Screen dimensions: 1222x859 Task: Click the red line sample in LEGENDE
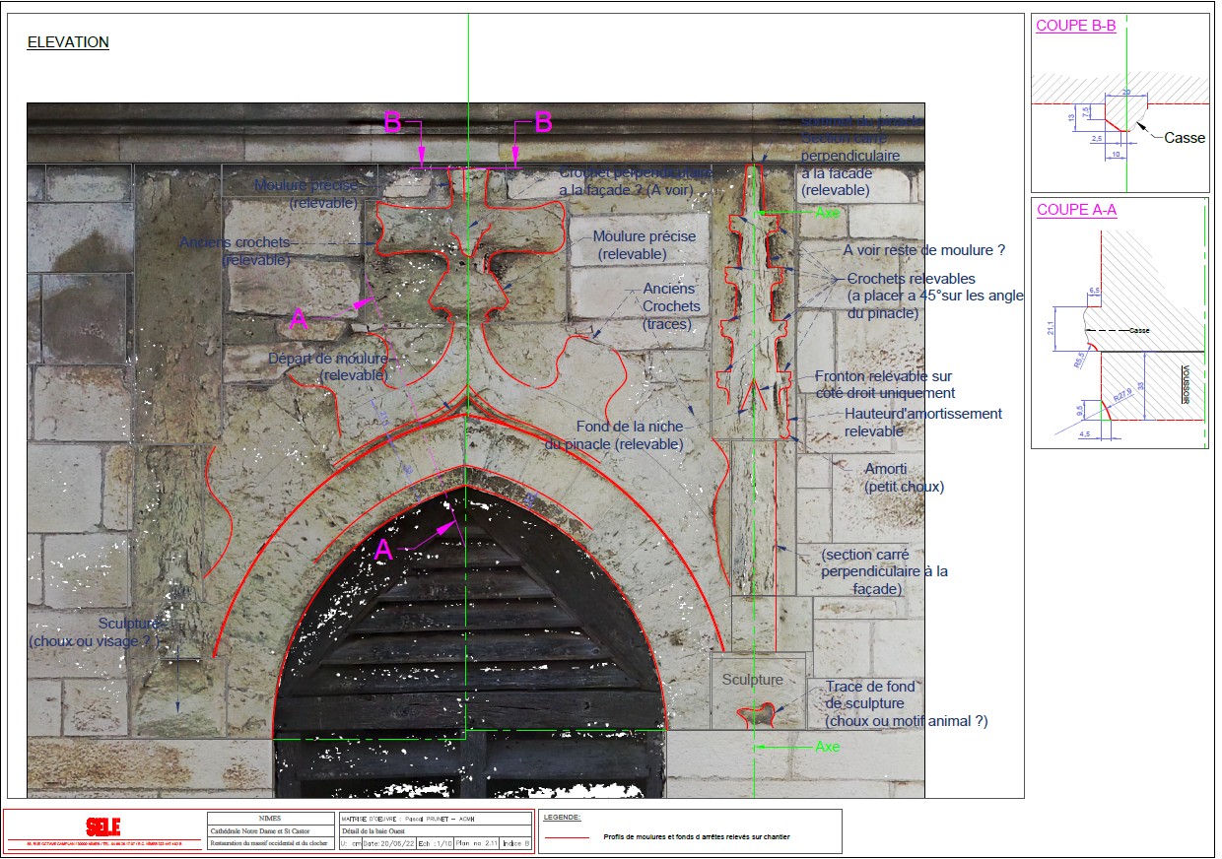click(568, 837)
